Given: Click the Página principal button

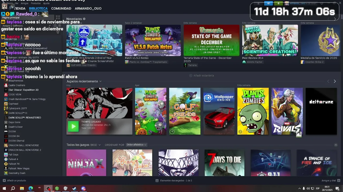Looking at the screenshot, I should click(x=28, y=17).
